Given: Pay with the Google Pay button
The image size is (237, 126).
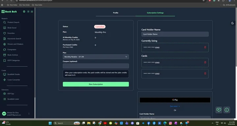Looking at the screenshot, I should coord(175,100).
